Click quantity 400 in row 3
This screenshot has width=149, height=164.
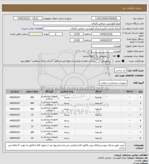tap(32, 109)
